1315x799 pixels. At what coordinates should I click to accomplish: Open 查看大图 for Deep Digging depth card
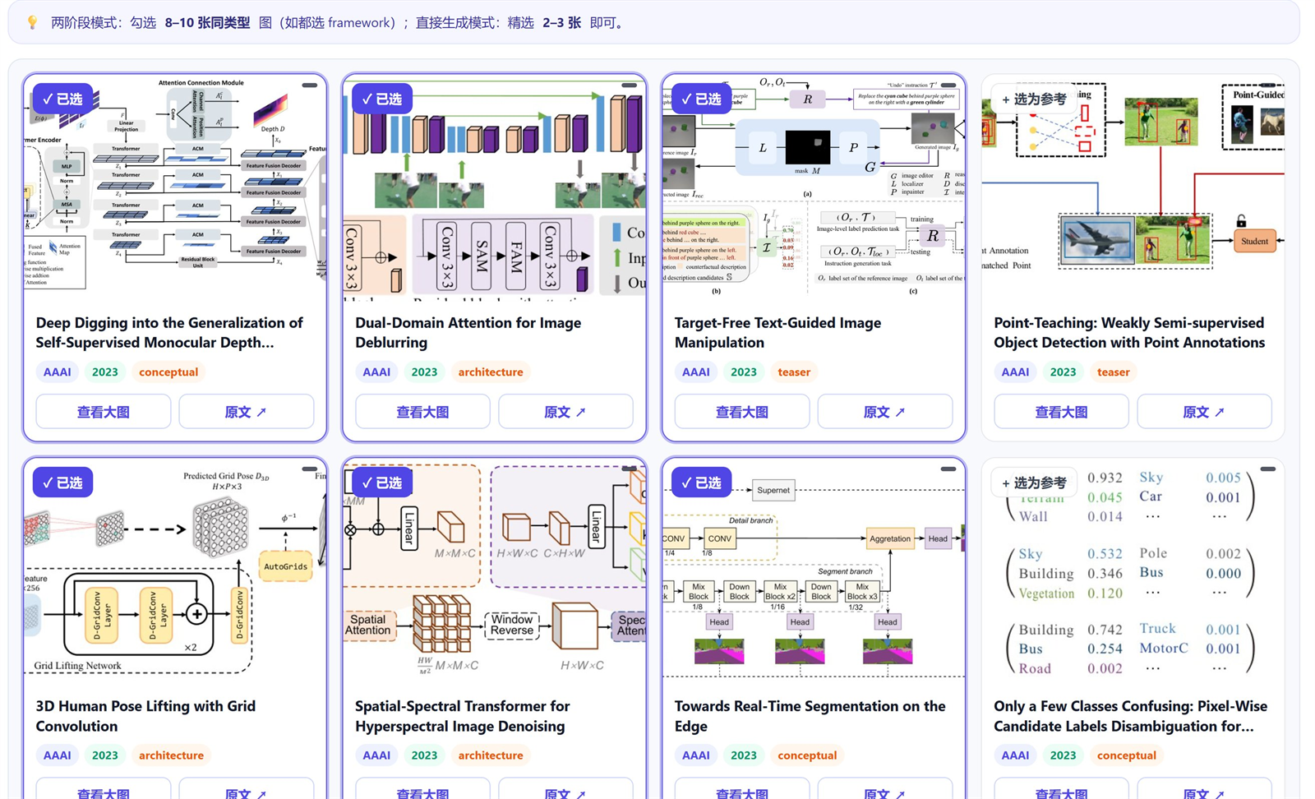103,412
